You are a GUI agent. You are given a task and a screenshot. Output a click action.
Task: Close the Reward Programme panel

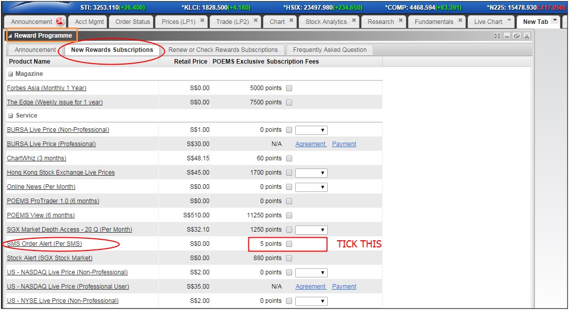click(x=527, y=36)
